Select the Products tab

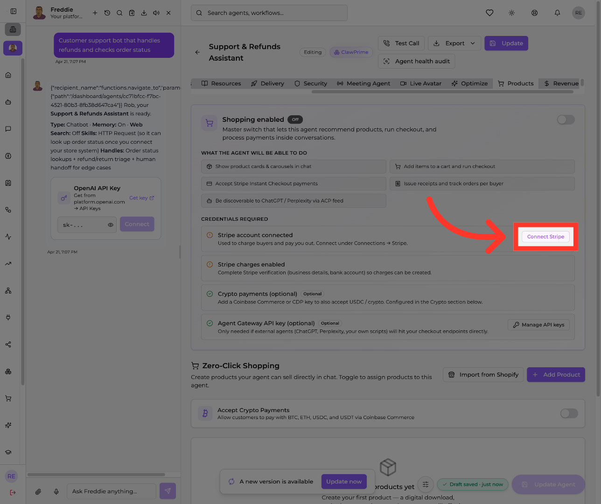point(516,84)
